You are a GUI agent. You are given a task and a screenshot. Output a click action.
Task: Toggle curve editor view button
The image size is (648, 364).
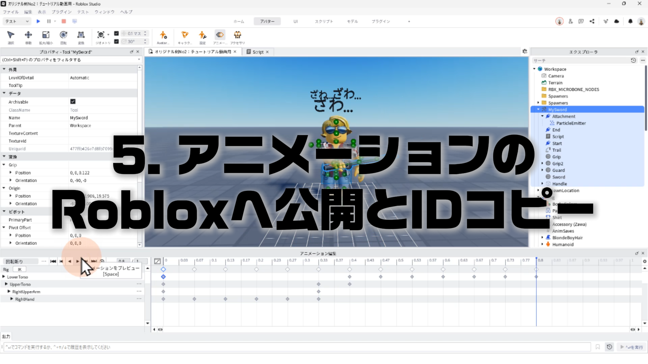coord(157,261)
